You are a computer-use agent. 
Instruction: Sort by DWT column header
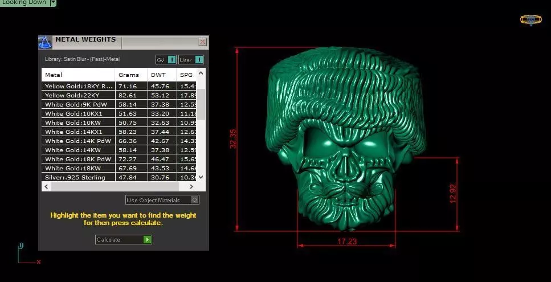pos(162,75)
